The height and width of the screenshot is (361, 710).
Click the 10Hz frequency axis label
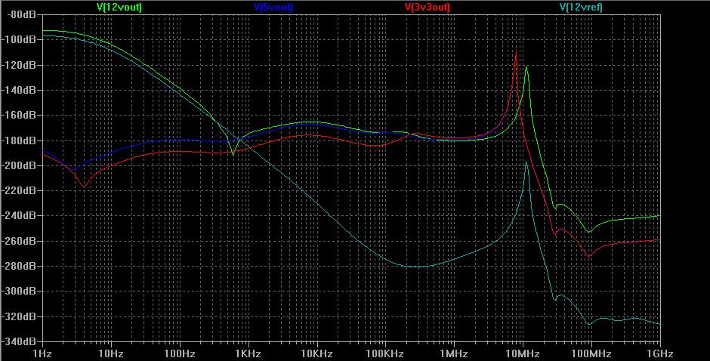tap(111, 353)
